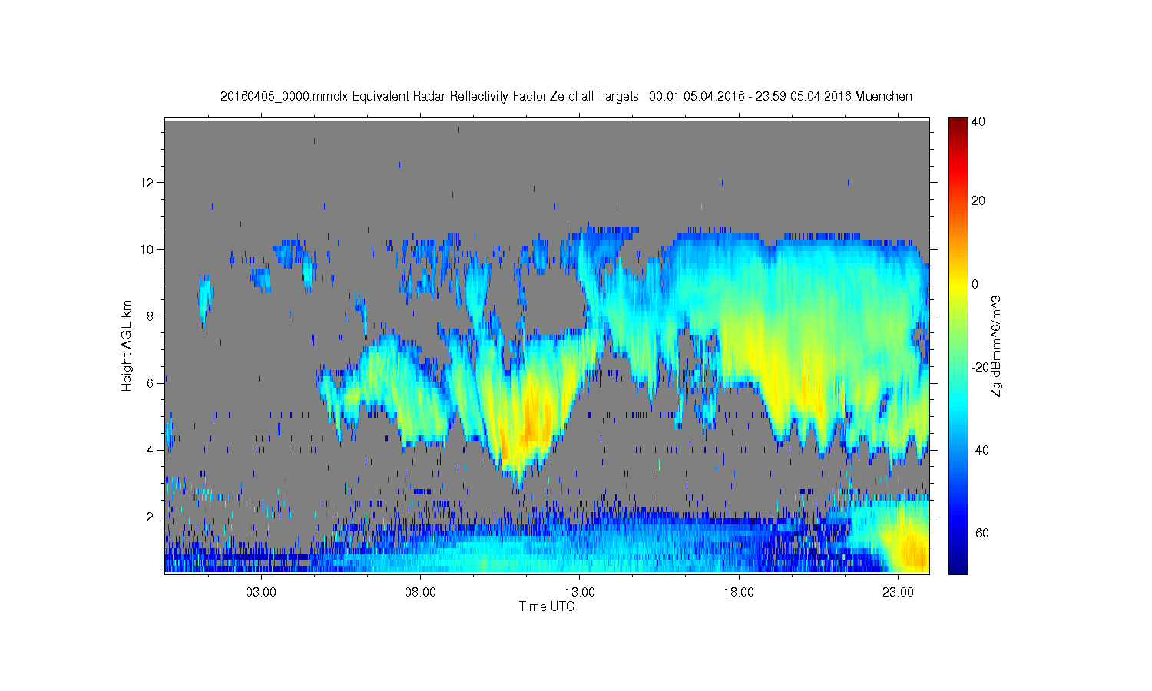This screenshot has width=1152, height=691.
Task: Click the 6 km height tick label
Action: tap(151, 383)
